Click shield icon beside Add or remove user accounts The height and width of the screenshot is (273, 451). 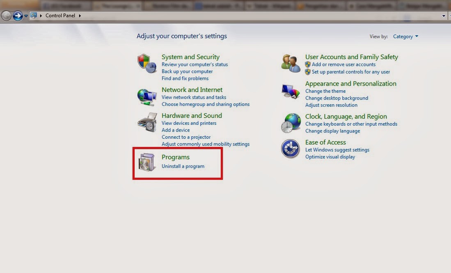[308, 64]
